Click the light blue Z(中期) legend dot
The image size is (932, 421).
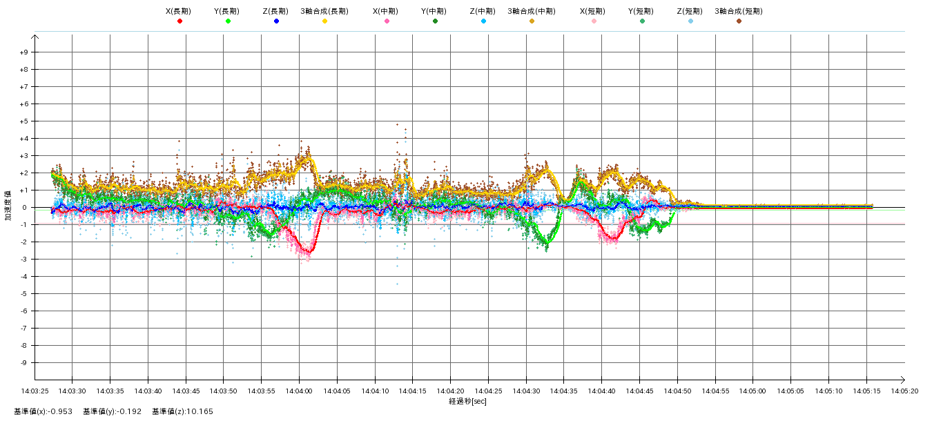tap(483, 21)
